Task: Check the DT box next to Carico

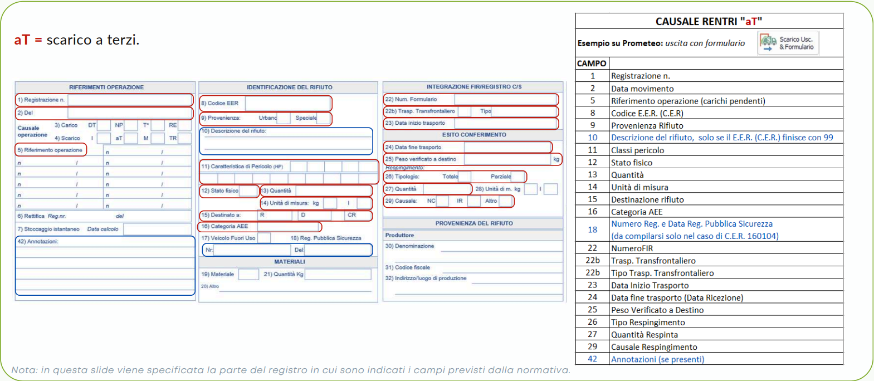Action: [x=104, y=125]
